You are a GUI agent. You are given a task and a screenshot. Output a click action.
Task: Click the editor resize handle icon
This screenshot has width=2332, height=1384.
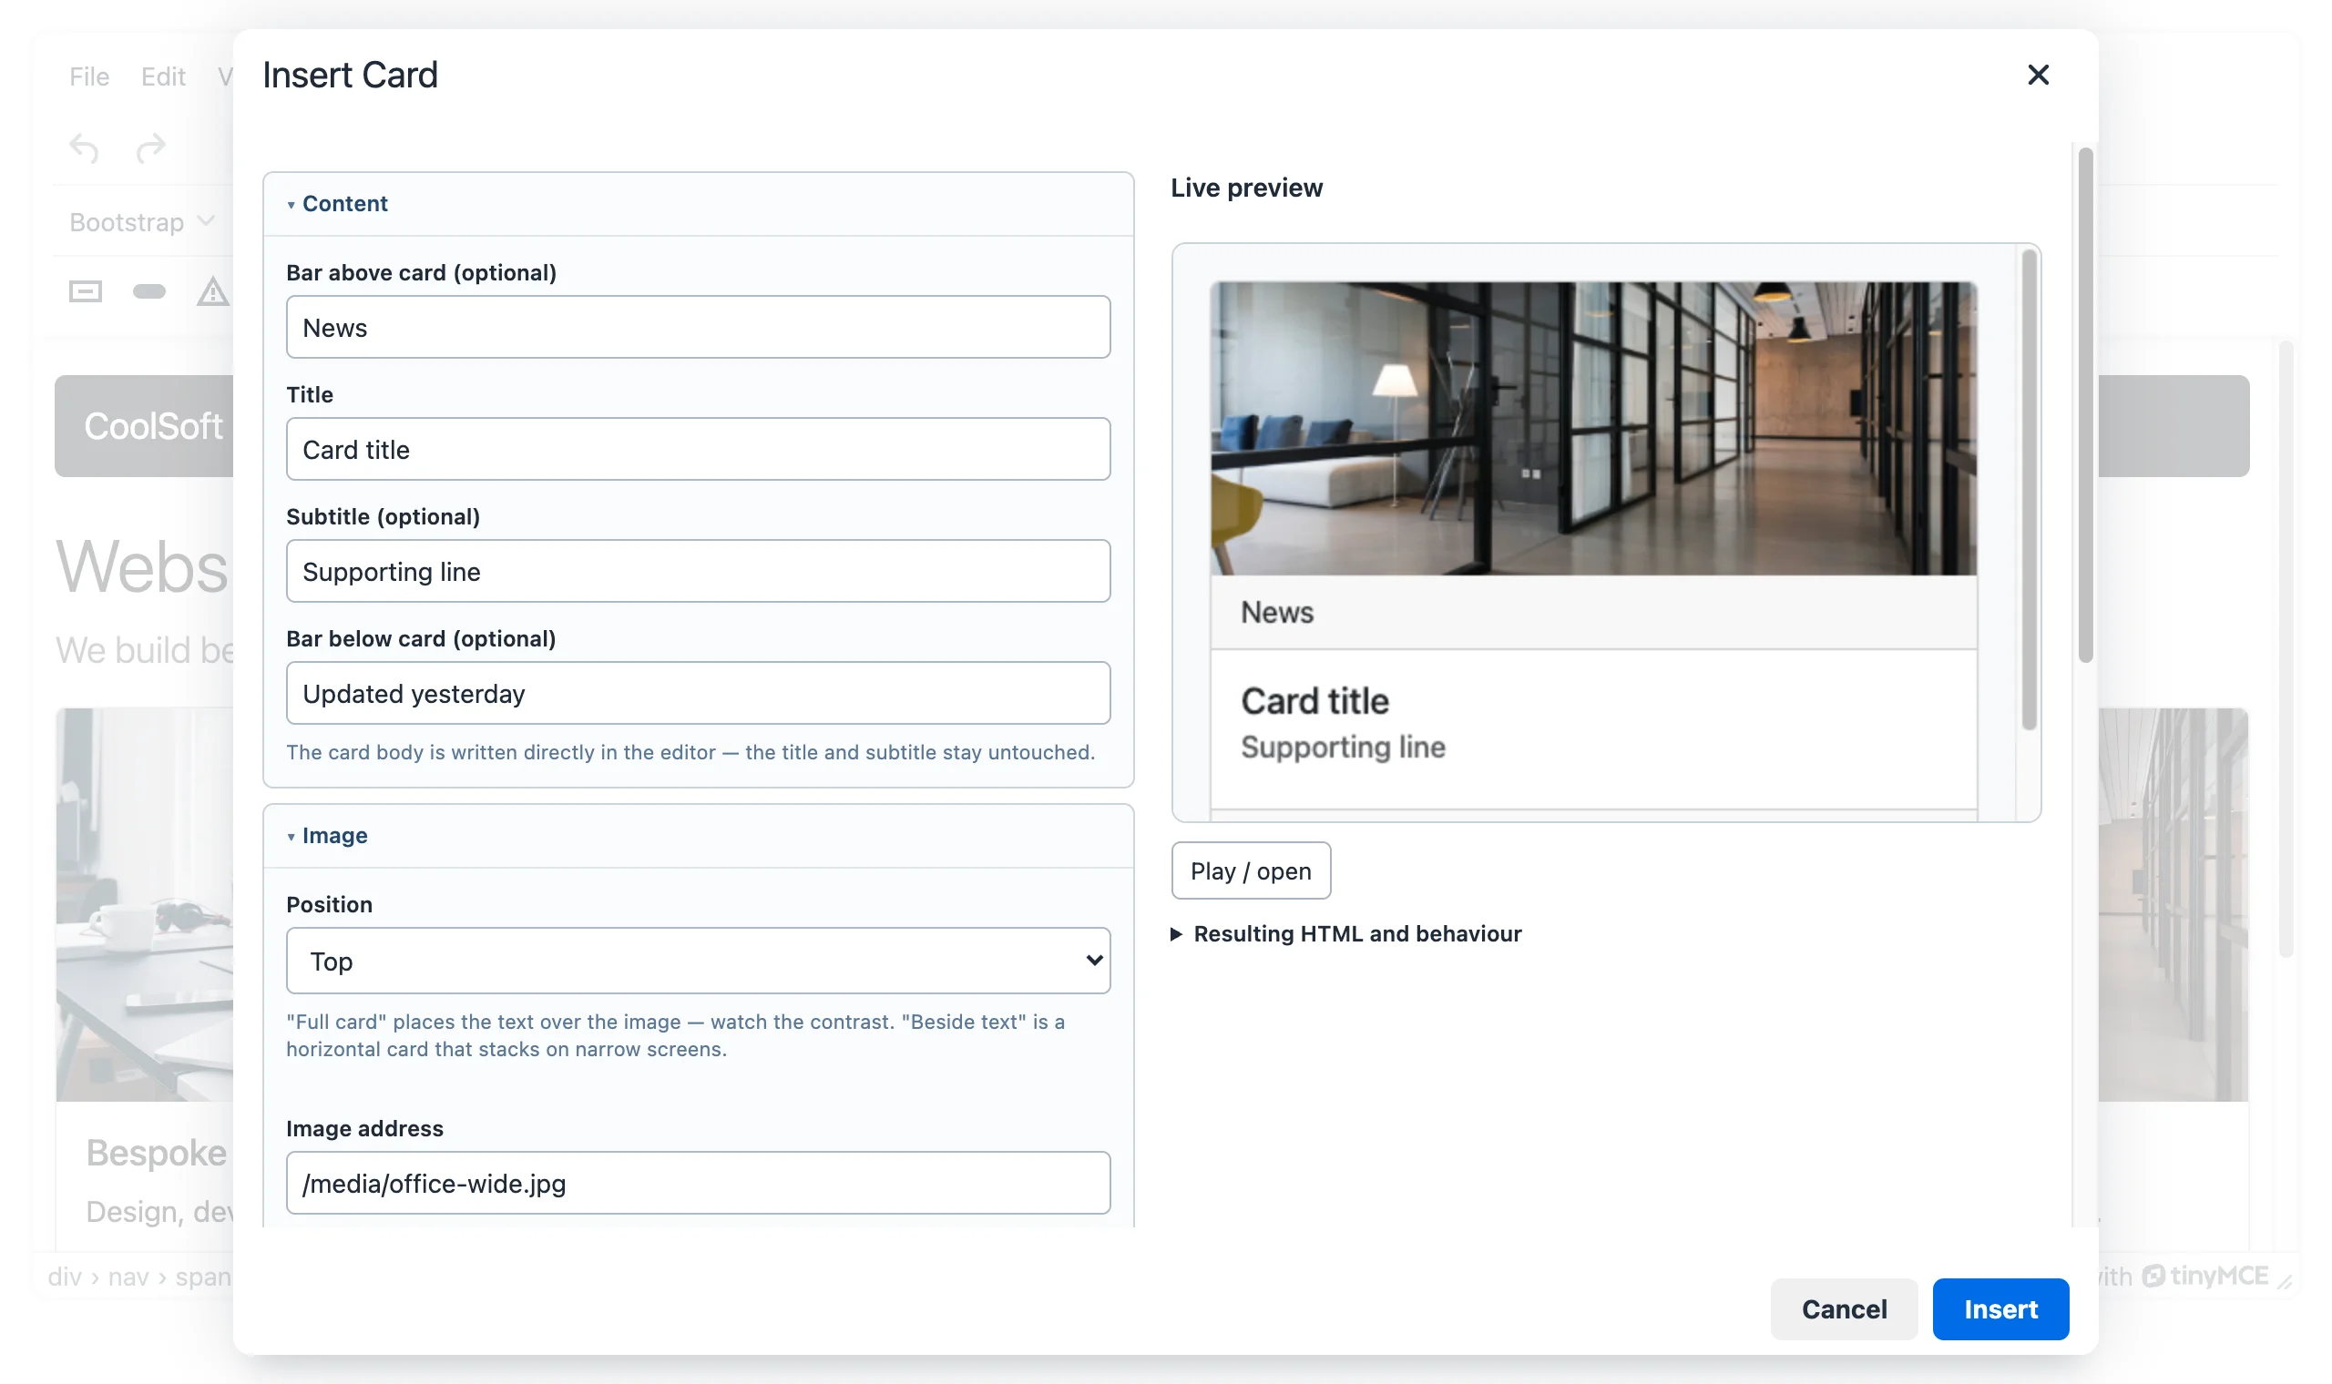coord(2284,1281)
